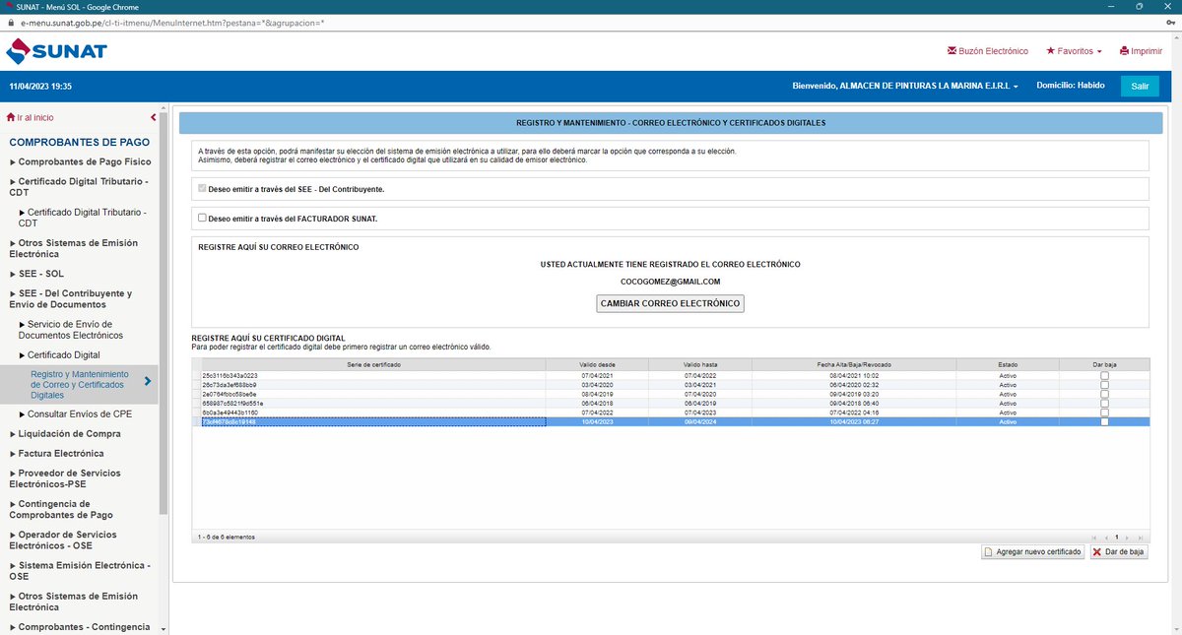This screenshot has height=635, width=1182.
Task: Click Válido hasta cell 09/04/2024
Action: [x=699, y=421]
